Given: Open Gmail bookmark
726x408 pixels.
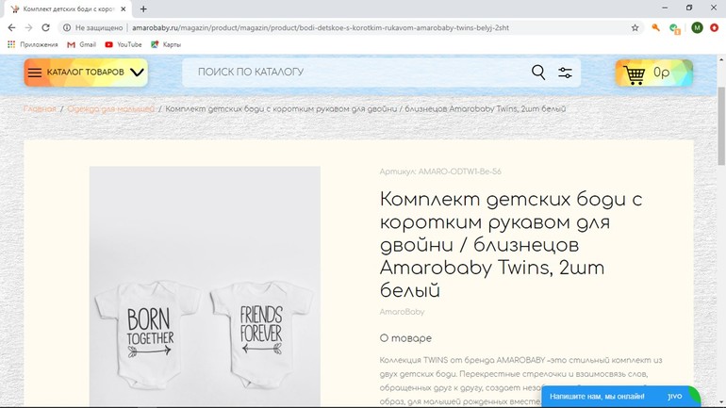Looking at the screenshot, I should pyautogui.click(x=81, y=44).
